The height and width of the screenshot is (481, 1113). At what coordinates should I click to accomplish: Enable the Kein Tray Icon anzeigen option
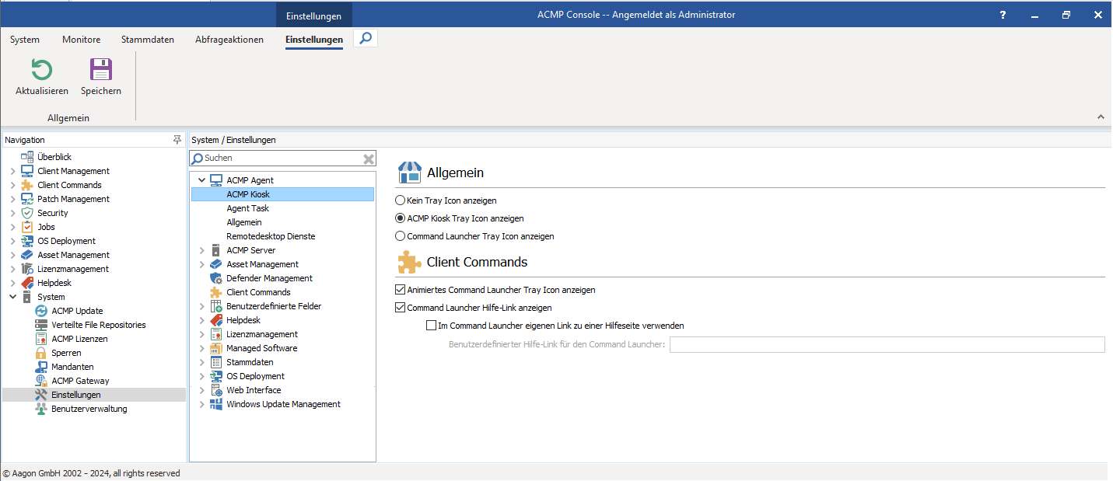click(400, 199)
